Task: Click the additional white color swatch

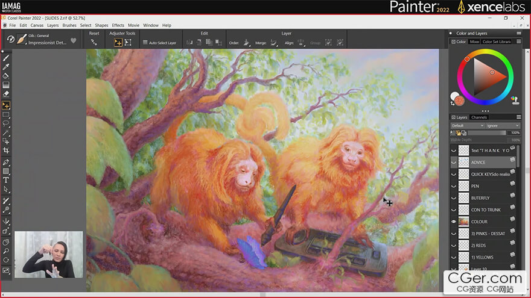Action: (454, 96)
